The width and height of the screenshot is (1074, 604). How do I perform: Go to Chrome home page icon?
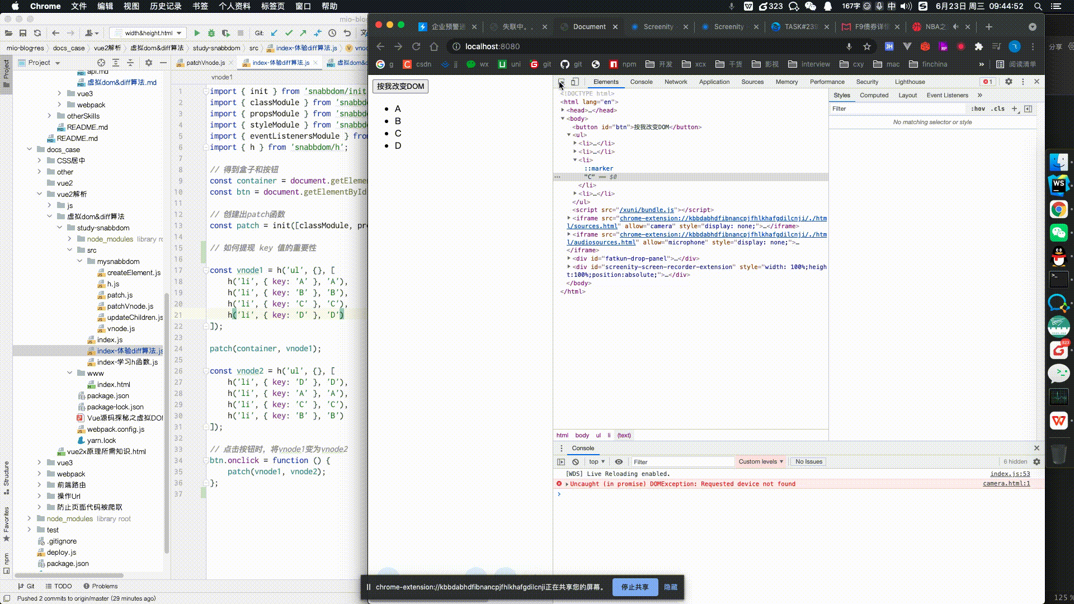click(x=434, y=46)
